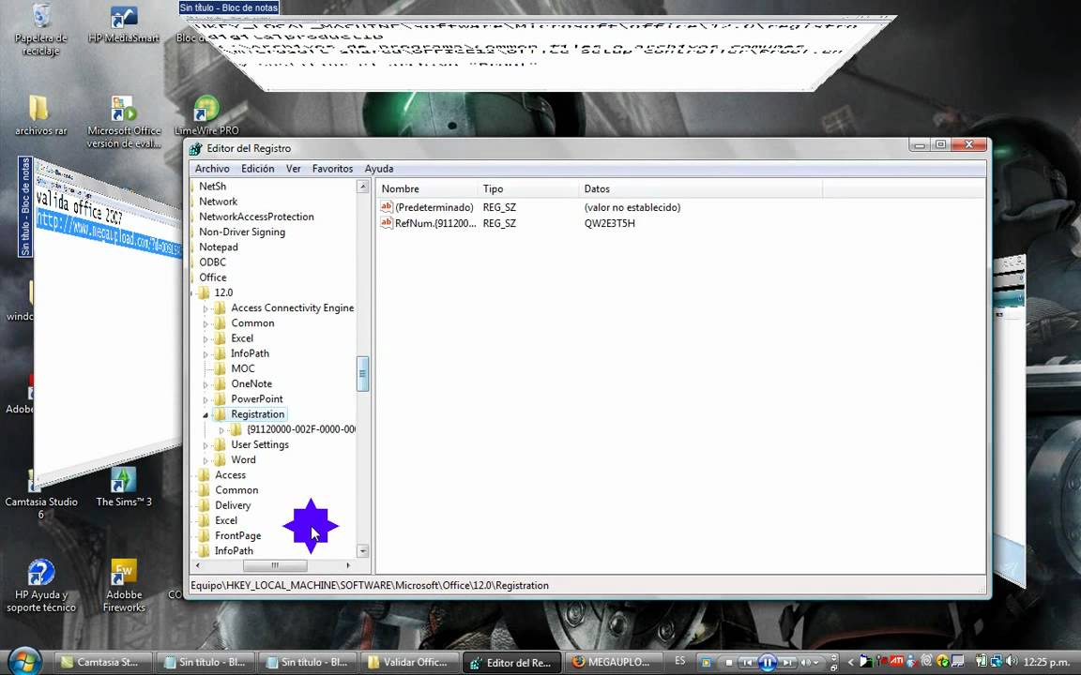Open the LimeWire PRO shortcut

pyautogui.click(x=206, y=115)
